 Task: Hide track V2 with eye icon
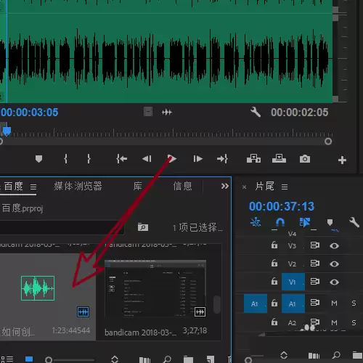click(334, 264)
